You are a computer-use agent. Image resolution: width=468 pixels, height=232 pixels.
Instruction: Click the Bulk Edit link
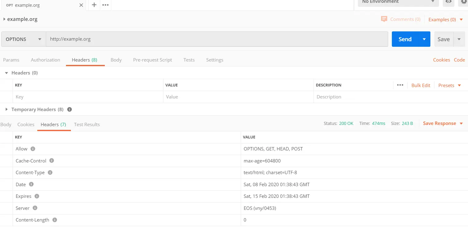pos(421,85)
